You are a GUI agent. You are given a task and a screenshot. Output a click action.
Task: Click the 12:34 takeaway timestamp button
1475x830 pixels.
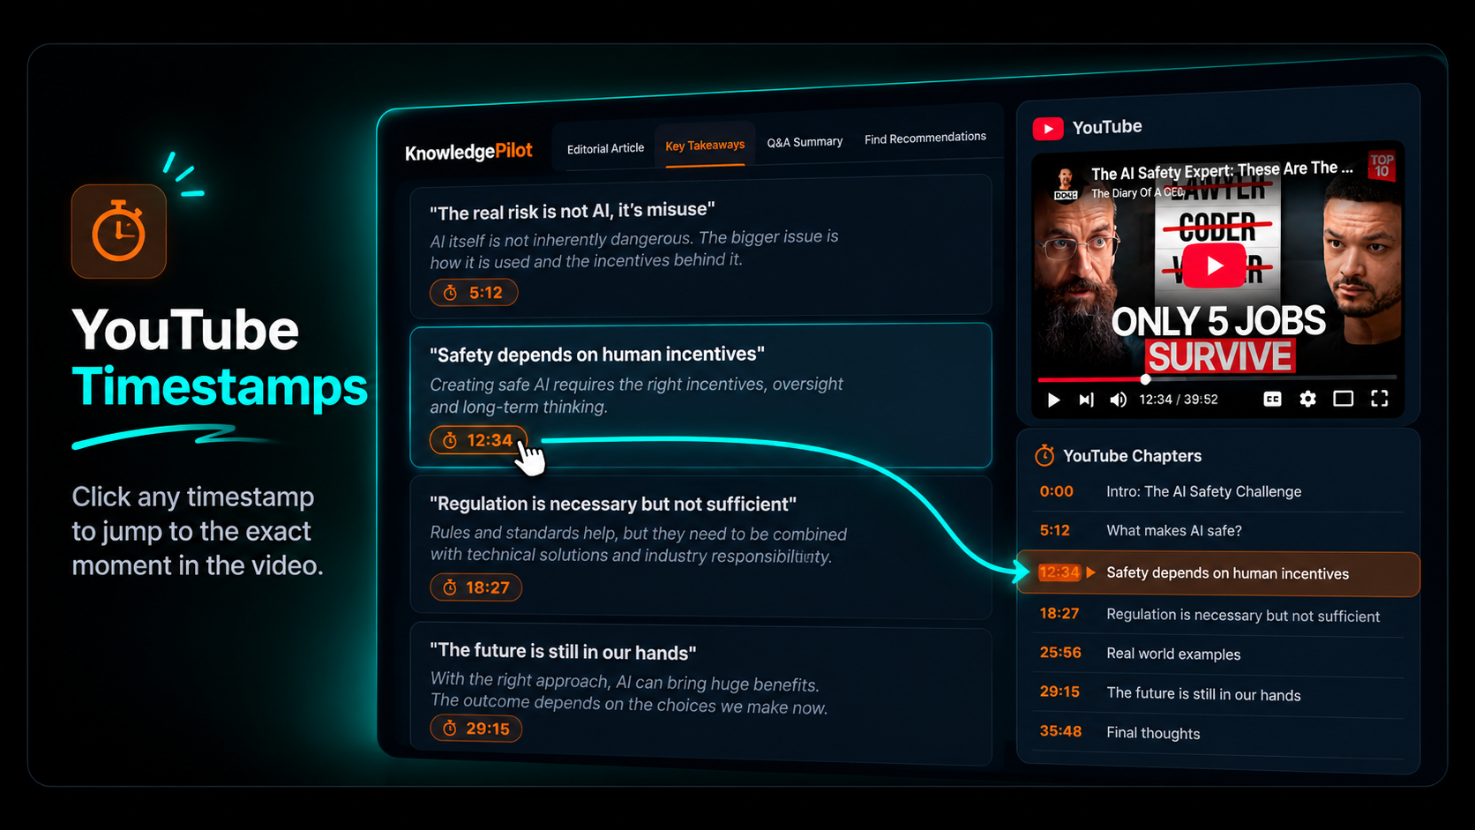(x=478, y=440)
